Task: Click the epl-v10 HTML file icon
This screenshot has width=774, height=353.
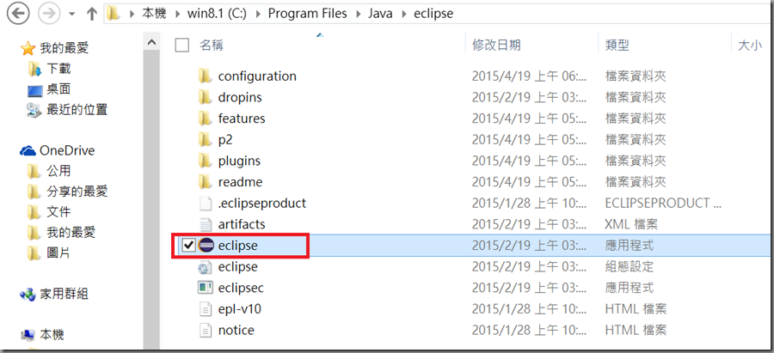Action: coord(206,309)
